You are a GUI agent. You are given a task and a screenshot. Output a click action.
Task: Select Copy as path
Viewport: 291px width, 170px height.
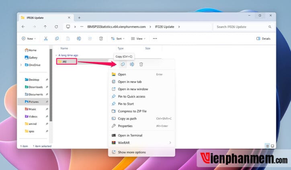tap(141, 119)
